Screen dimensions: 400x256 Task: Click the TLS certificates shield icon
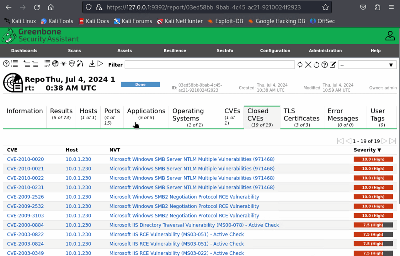[72, 64]
